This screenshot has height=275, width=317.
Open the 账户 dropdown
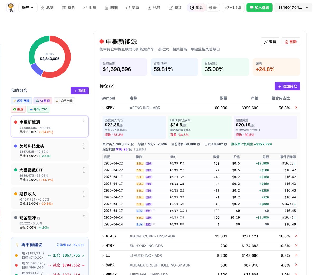(28, 8)
